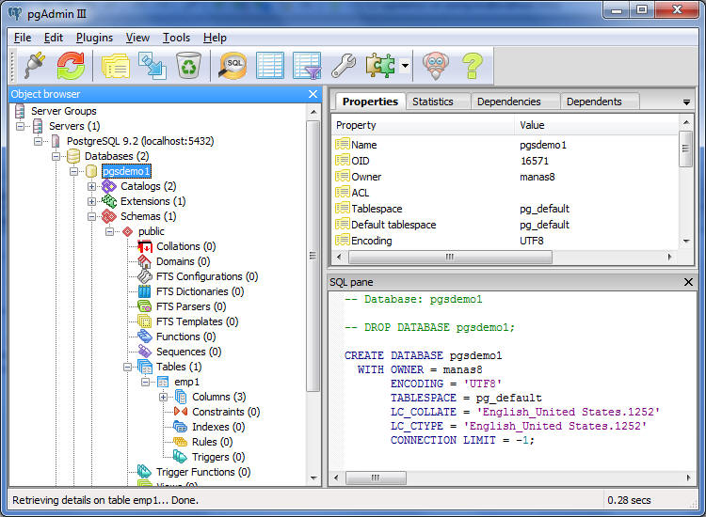Screen dimensions: 706x517
Task: Click the Property column header
Action: point(424,125)
